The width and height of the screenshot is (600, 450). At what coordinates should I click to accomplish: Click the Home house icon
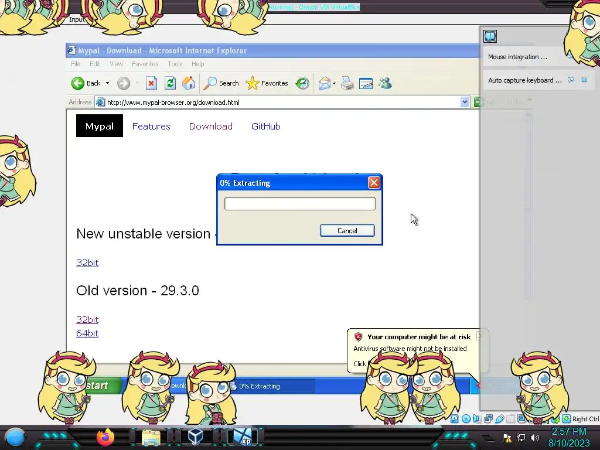click(189, 83)
